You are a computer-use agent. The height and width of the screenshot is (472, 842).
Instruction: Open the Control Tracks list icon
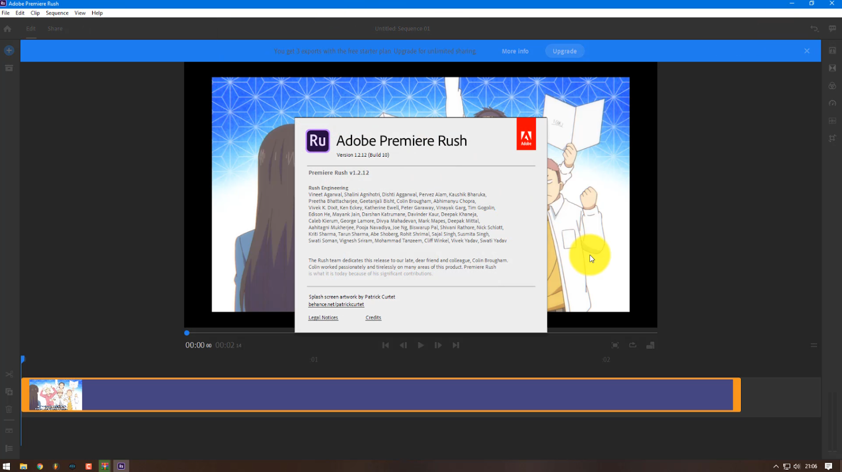click(9, 448)
